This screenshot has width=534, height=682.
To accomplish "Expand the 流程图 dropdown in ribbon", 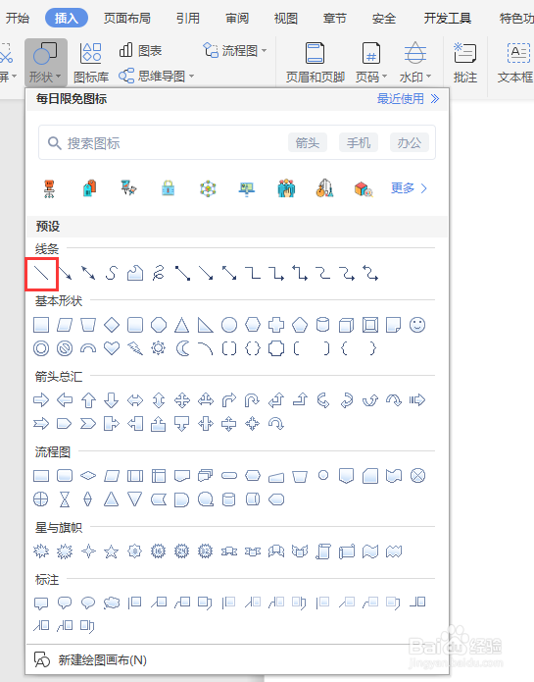I will [x=235, y=51].
